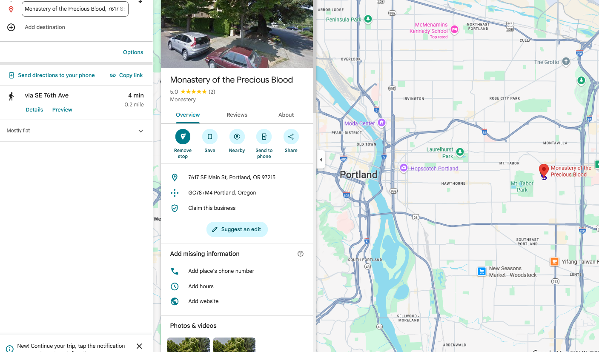599x352 pixels.
Task: Click the Yifang Taiwan map marker icon
Action: pyautogui.click(x=554, y=262)
